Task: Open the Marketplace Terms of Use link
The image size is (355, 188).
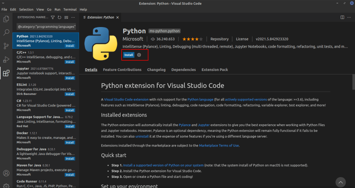Action: pos(219,146)
